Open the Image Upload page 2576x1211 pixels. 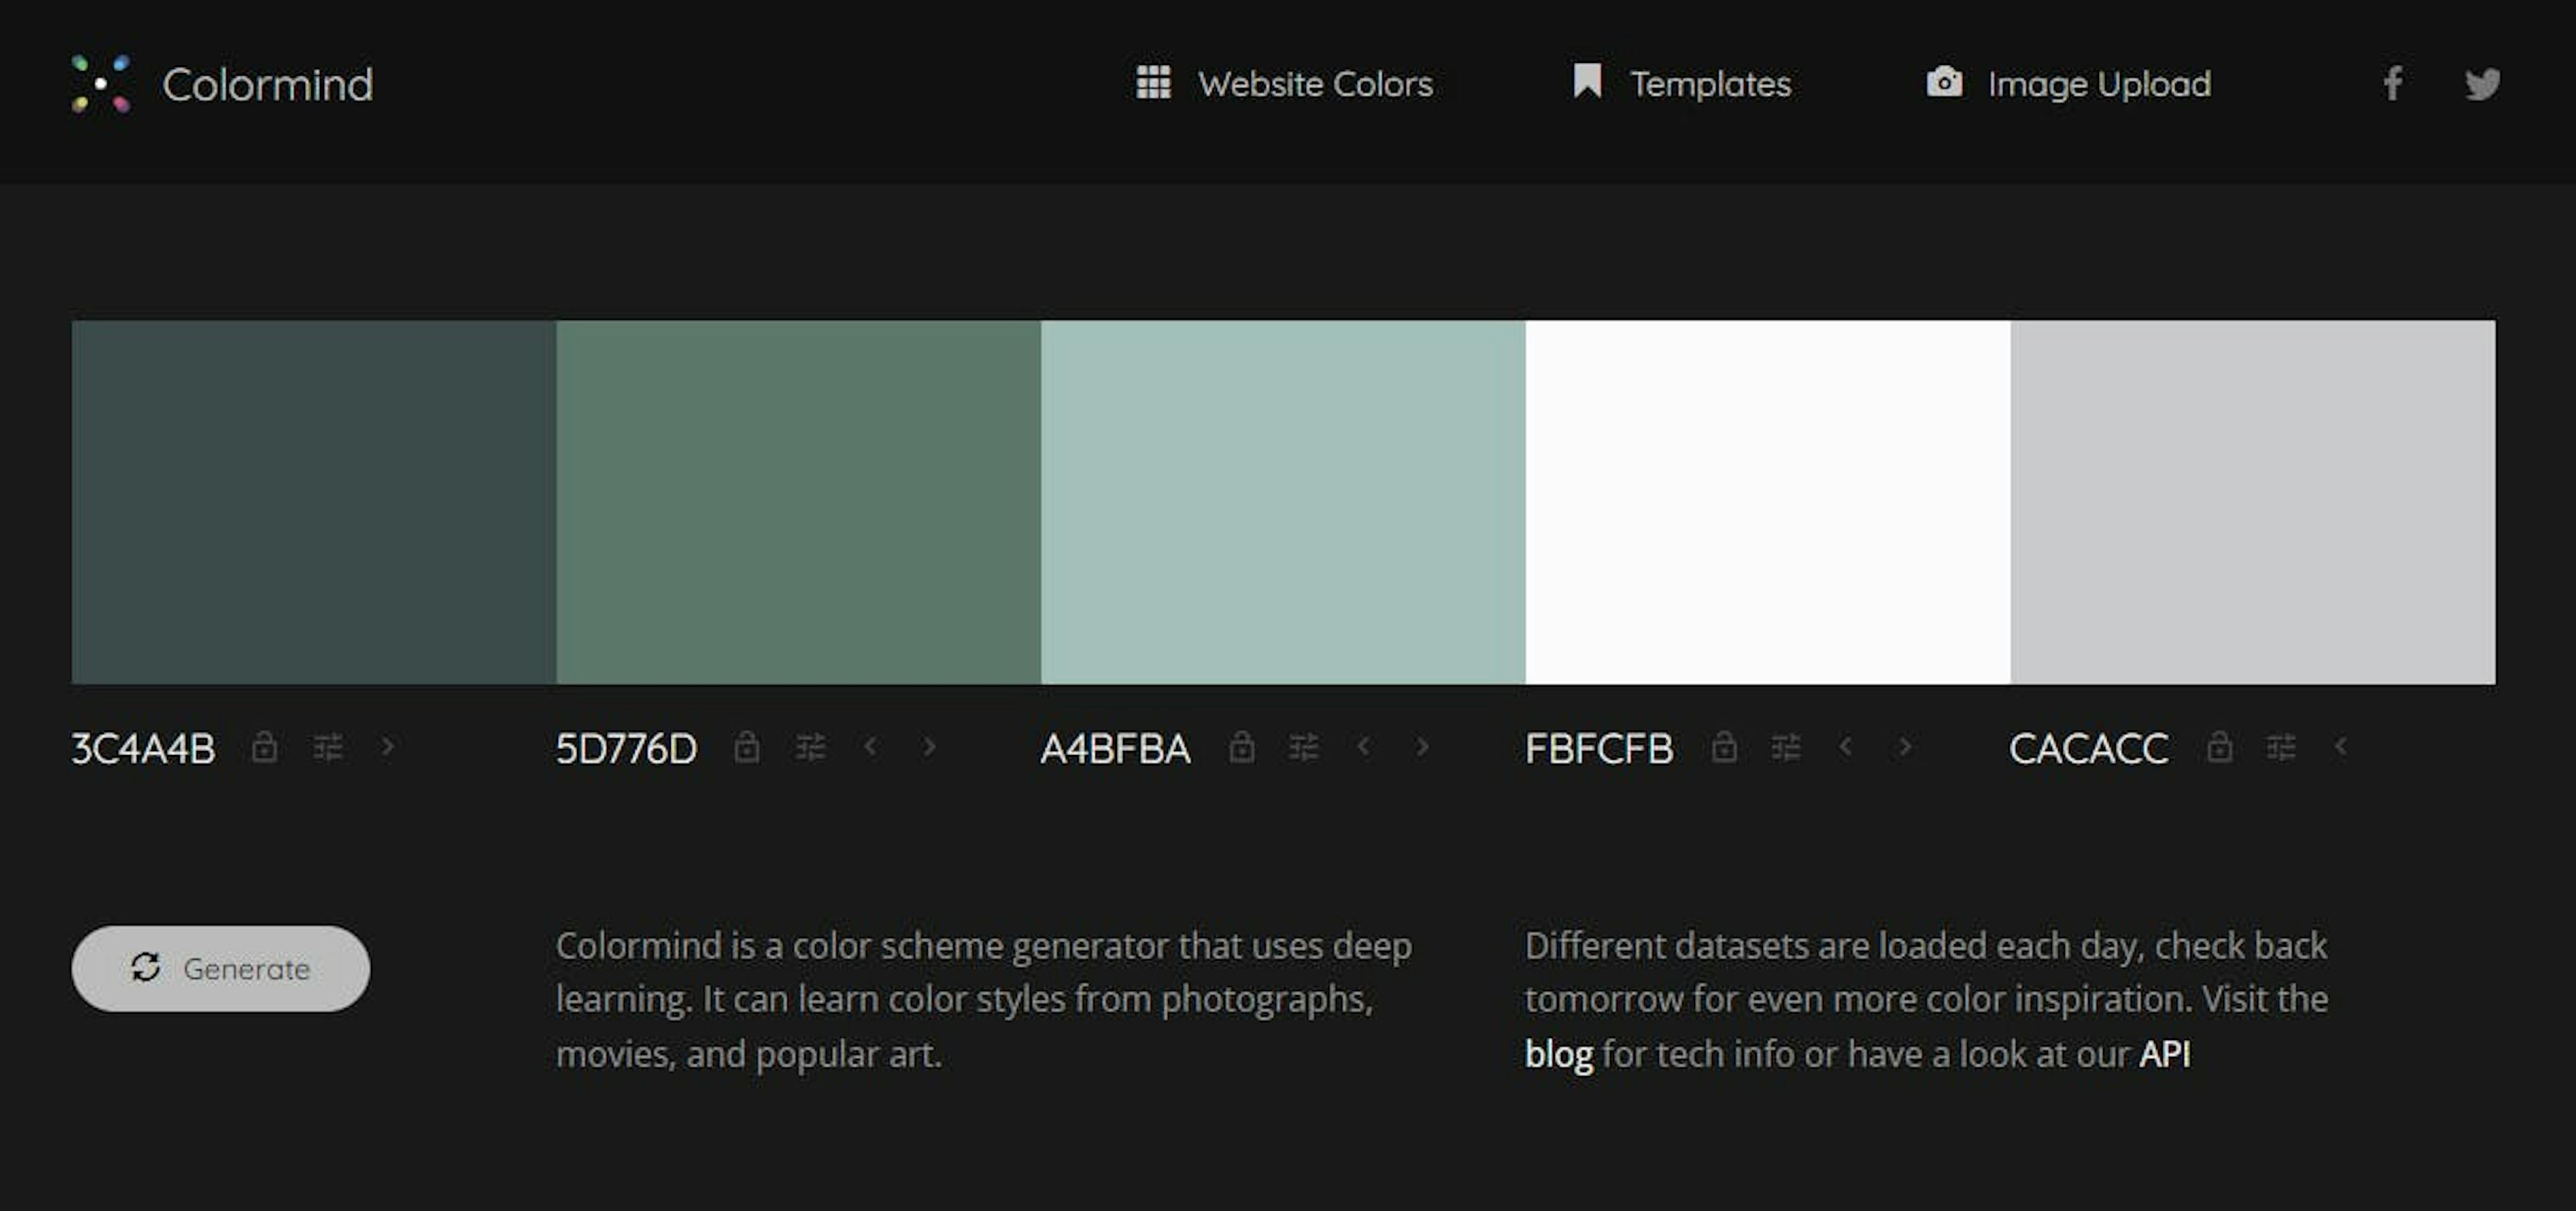point(2099,85)
